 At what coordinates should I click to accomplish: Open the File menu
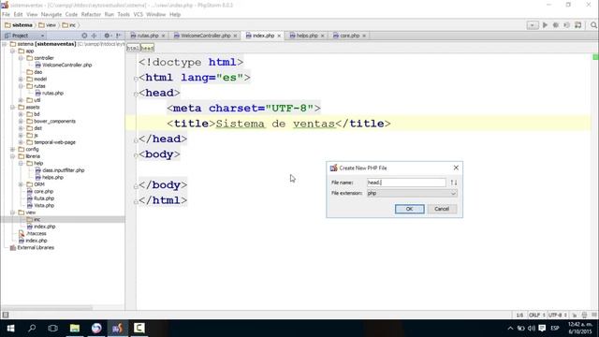pos(6,15)
